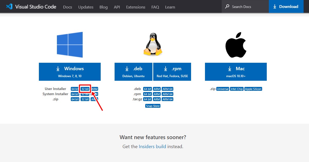Pick Linux .deb ARM

(x=157, y=89)
